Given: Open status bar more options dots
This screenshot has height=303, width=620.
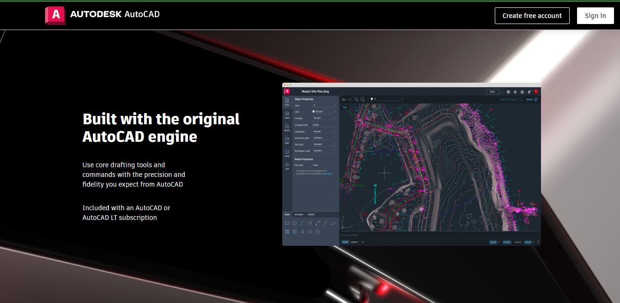Looking at the screenshot, I should click(x=538, y=242).
